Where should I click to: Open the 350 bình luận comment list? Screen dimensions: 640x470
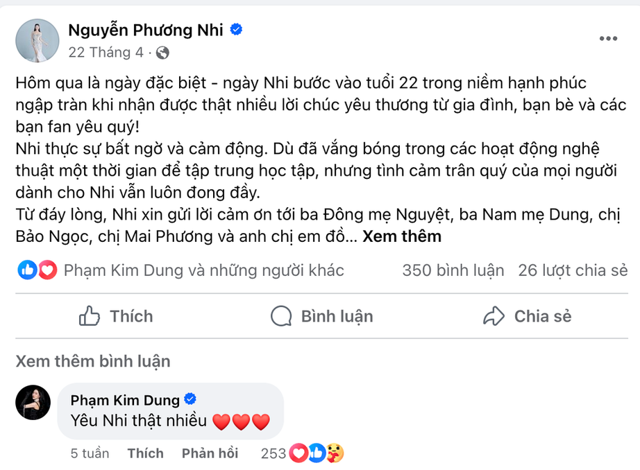click(x=455, y=270)
